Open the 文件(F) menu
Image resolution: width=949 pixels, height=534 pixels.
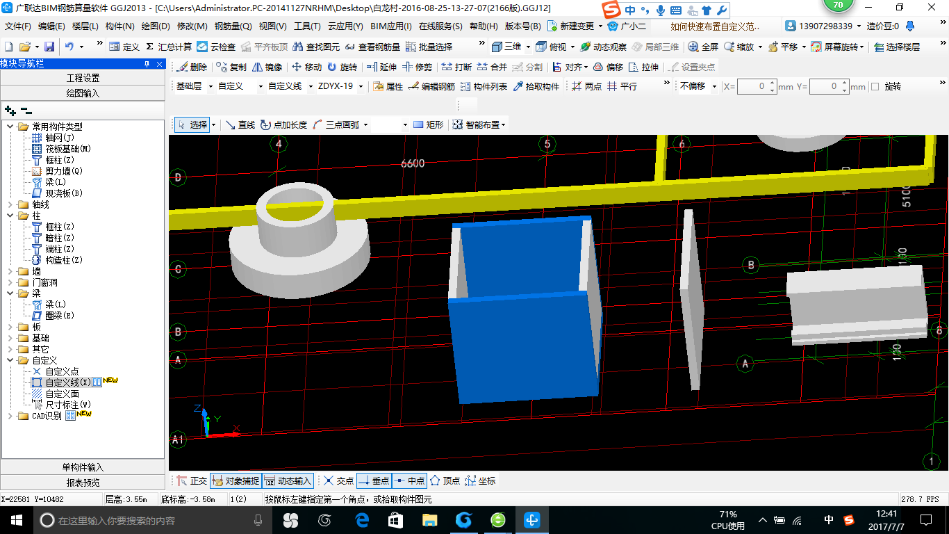point(19,26)
